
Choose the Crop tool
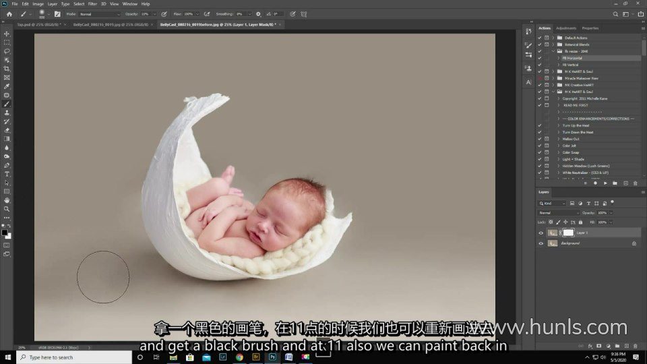pyautogui.click(x=7, y=69)
